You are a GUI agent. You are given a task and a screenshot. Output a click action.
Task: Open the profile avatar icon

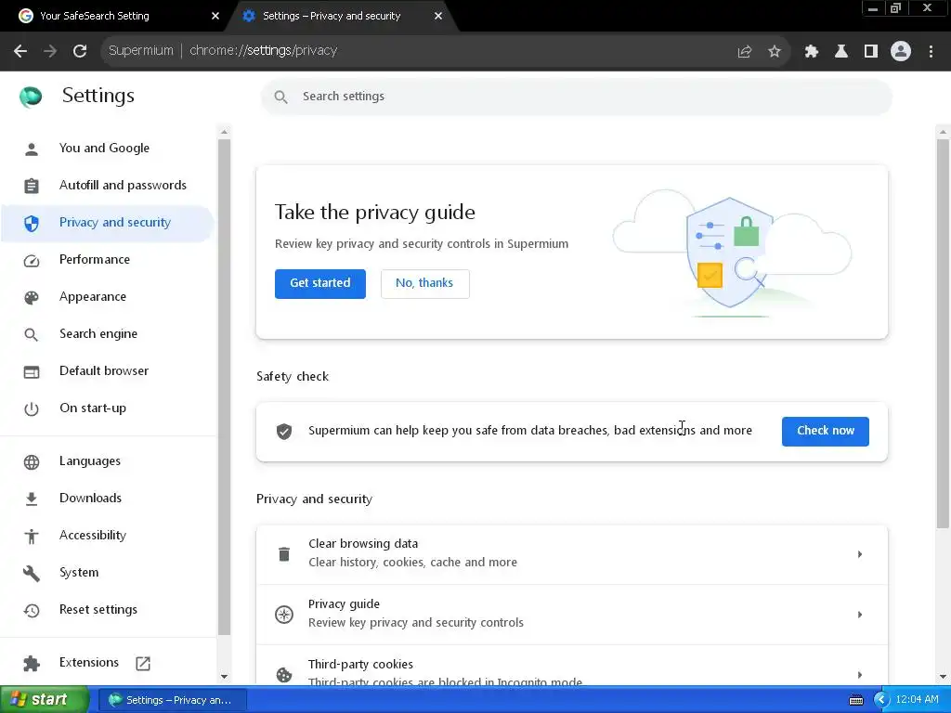click(x=901, y=52)
